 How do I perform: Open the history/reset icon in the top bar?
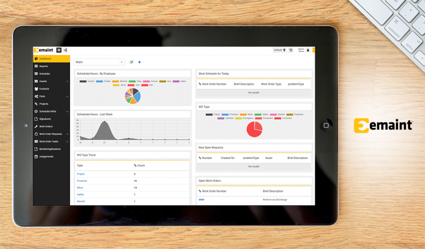point(291,50)
